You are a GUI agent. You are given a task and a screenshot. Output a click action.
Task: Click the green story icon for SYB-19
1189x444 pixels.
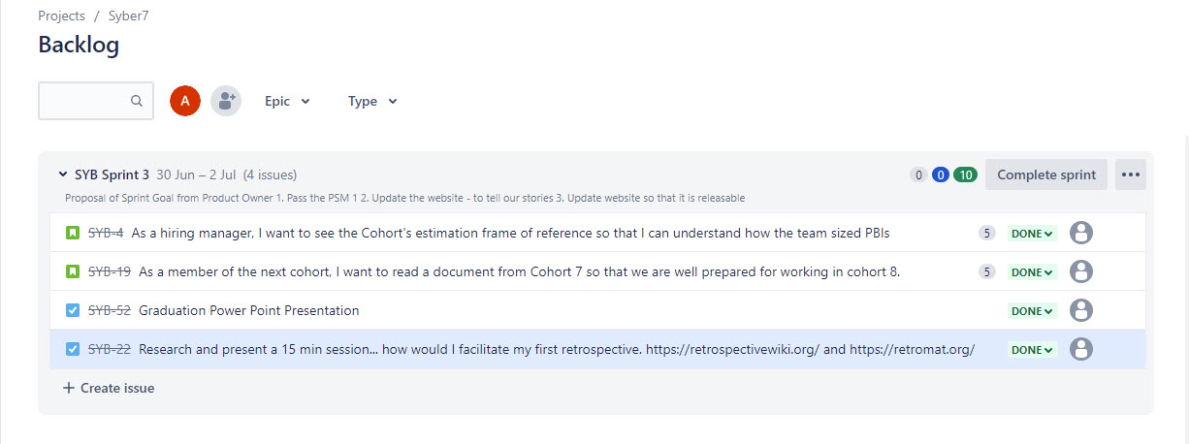[73, 271]
